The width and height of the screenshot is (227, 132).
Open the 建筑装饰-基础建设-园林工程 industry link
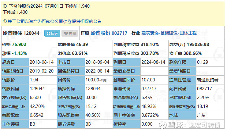169,33
